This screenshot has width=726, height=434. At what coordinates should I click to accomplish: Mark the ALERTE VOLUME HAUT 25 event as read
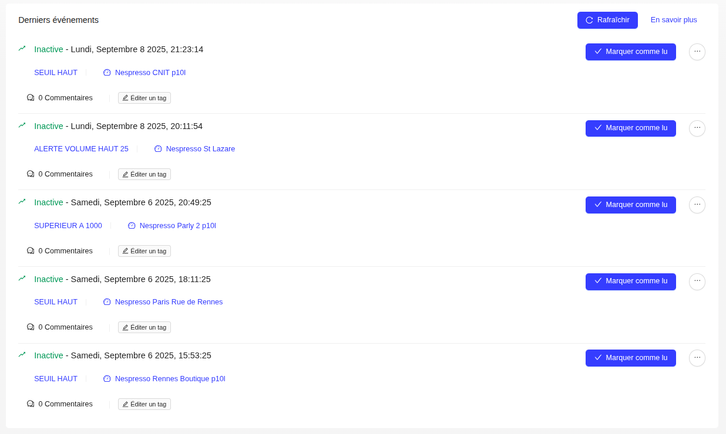630,128
